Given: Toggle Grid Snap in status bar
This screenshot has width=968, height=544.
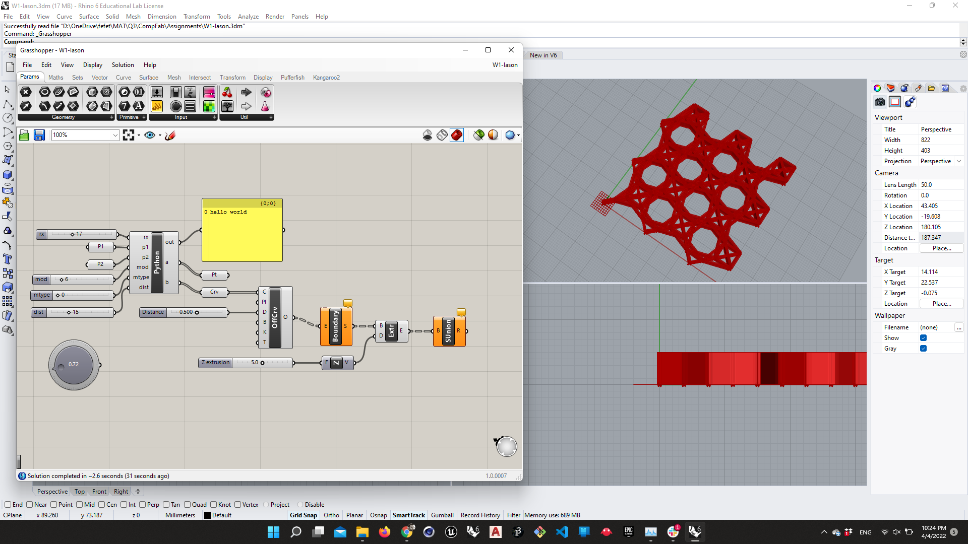Looking at the screenshot, I should coord(304,515).
